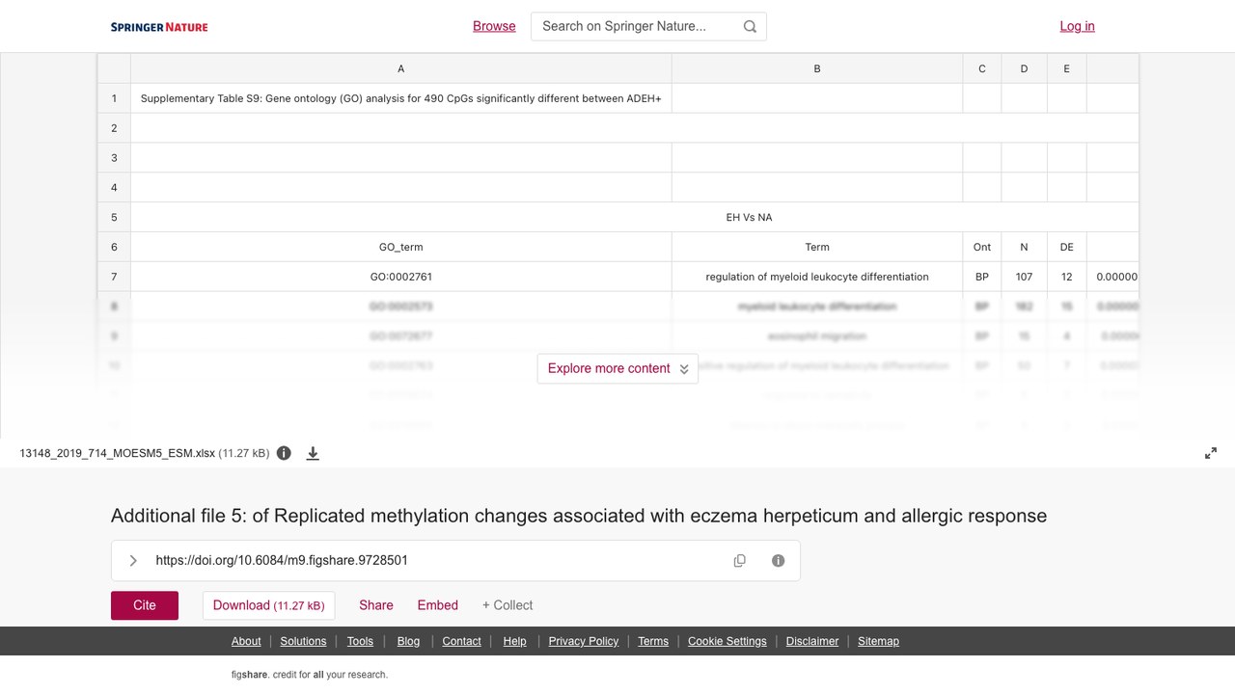
Task: Select cell 'regulation of myeloid leukocyte differentiation'
Action: [817, 277]
